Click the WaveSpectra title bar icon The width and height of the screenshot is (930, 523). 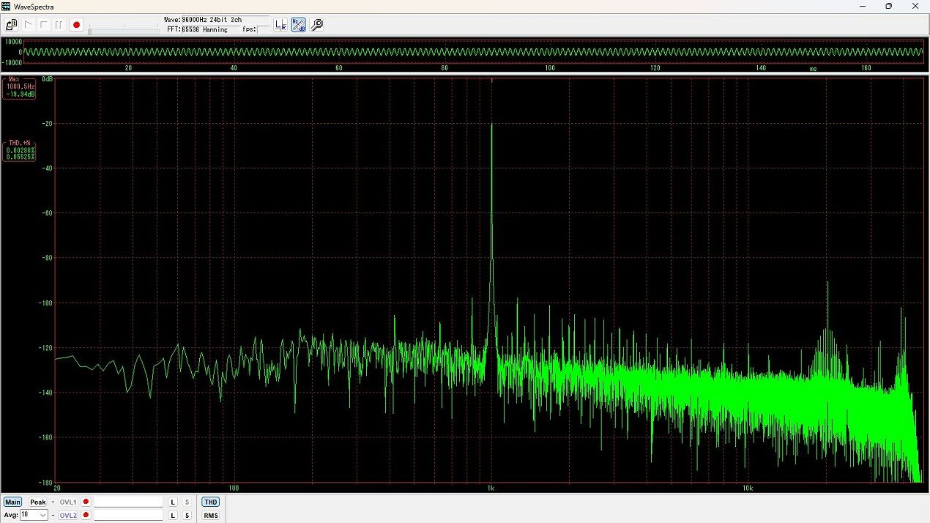click(6, 6)
